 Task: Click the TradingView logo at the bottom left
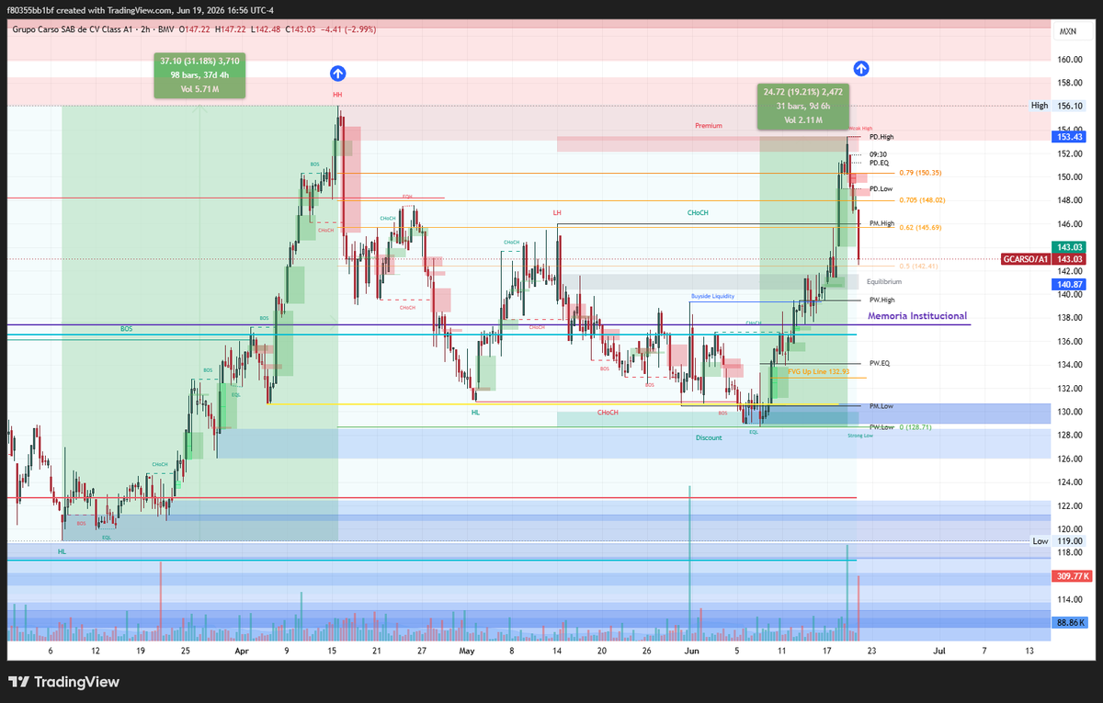(63, 682)
